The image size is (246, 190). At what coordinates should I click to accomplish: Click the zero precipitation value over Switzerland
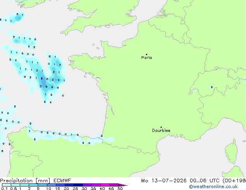[212, 87]
